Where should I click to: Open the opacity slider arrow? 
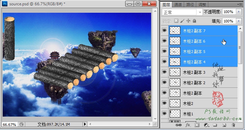239,12
